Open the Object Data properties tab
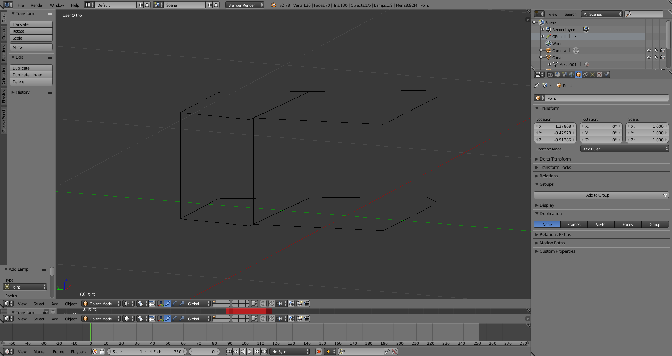 593,74
